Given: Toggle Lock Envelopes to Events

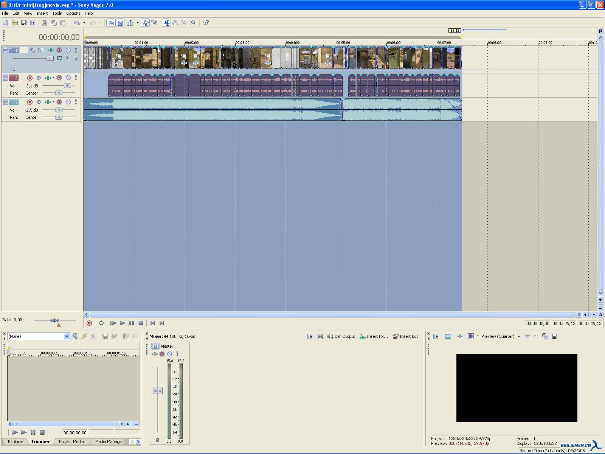Looking at the screenshot, I should (x=146, y=23).
